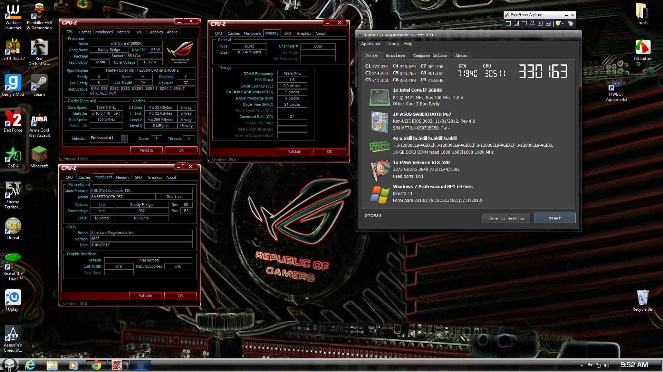
Task: Open Aquamark Help menu
Action: 408,44
